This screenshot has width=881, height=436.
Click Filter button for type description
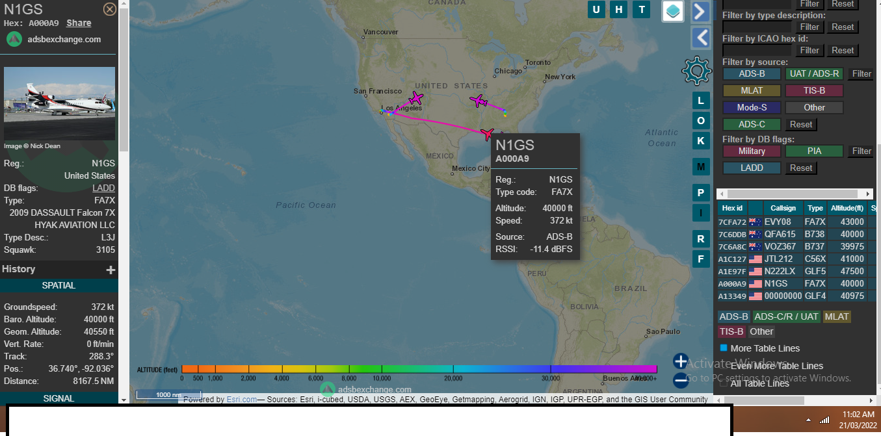809,27
